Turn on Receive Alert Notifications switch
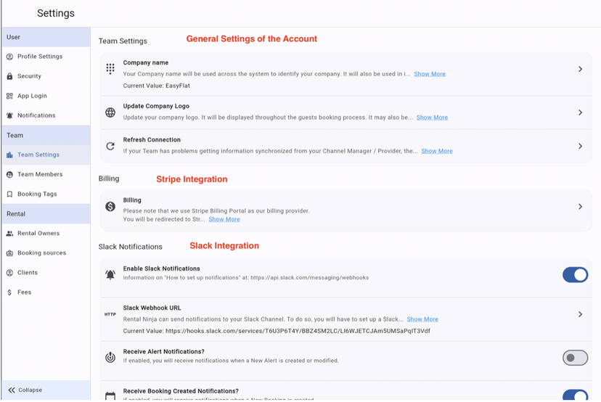The height and width of the screenshot is (402, 601). pos(575,358)
